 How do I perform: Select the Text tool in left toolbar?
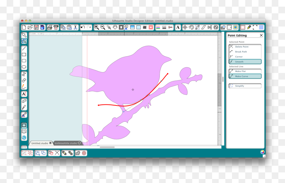[24, 94]
